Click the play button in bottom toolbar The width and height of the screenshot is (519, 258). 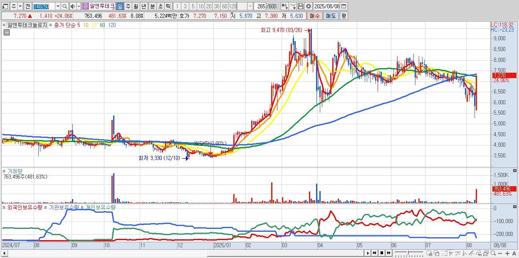click(x=368, y=253)
